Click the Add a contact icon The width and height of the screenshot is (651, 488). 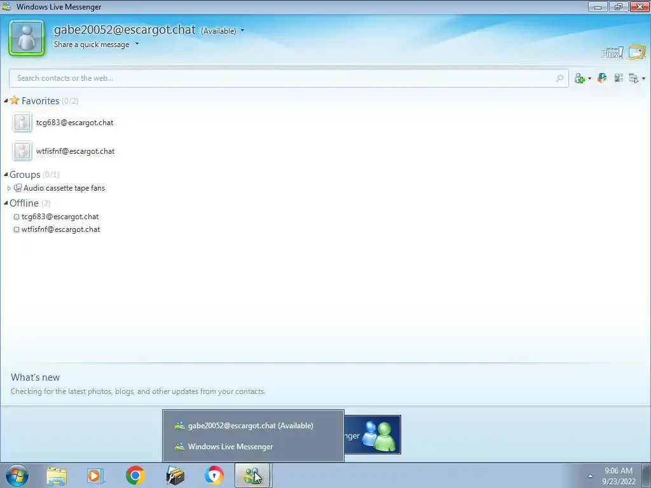[579, 78]
